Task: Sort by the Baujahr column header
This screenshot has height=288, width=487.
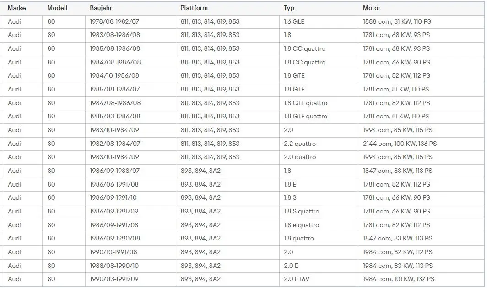Action: pyautogui.click(x=101, y=8)
